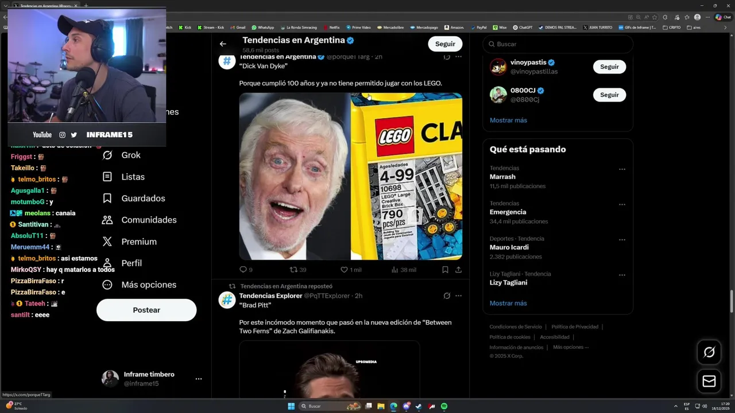Viewport: 735px width, 413px height.
Task: Open more options on the Brad Pitt post
Action: point(458,296)
